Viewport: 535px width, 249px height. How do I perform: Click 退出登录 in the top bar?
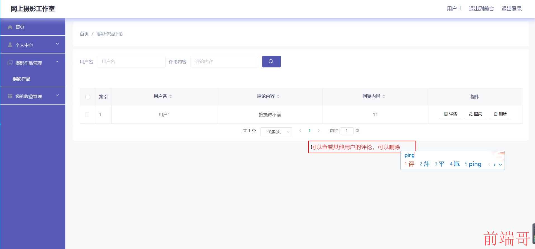coord(512,9)
